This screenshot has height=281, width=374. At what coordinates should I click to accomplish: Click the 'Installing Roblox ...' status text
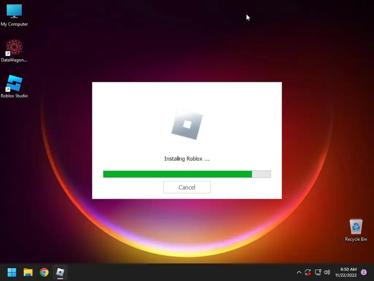tap(187, 159)
